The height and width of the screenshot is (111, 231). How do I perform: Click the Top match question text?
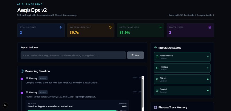pos(50,106)
